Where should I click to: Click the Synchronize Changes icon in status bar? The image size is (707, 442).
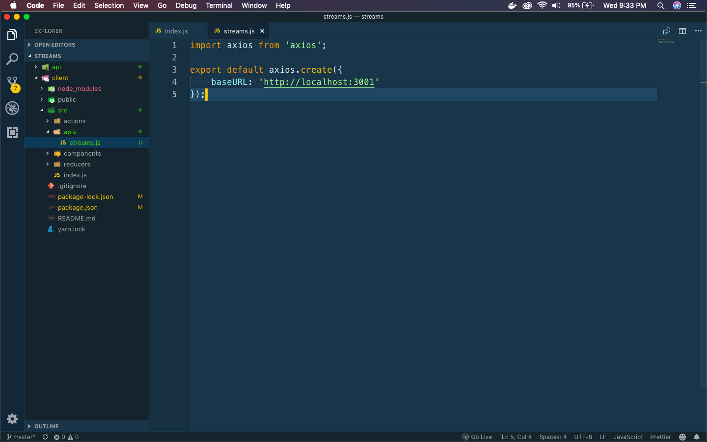click(45, 437)
